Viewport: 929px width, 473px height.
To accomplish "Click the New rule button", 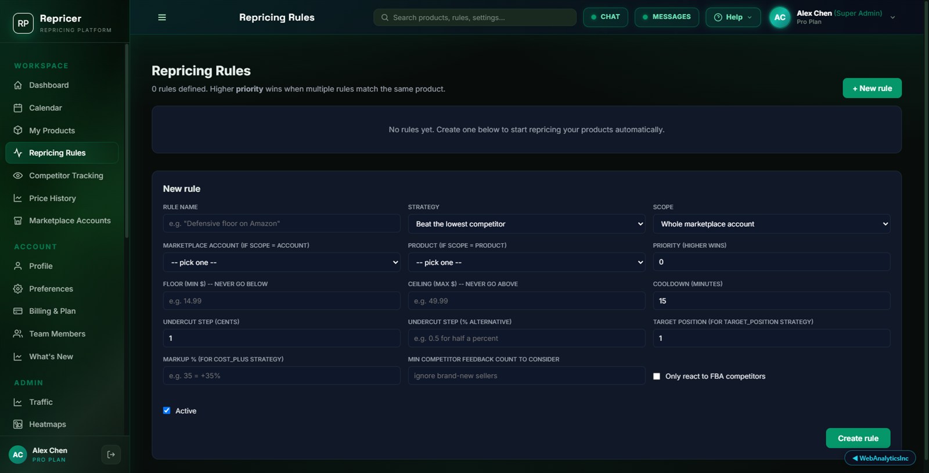I will pyautogui.click(x=872, y=88).
